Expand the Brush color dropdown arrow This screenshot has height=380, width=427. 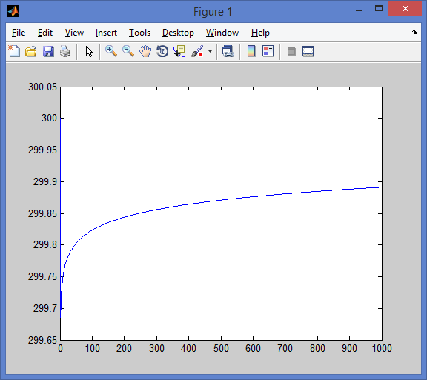[x=210, y=51]
